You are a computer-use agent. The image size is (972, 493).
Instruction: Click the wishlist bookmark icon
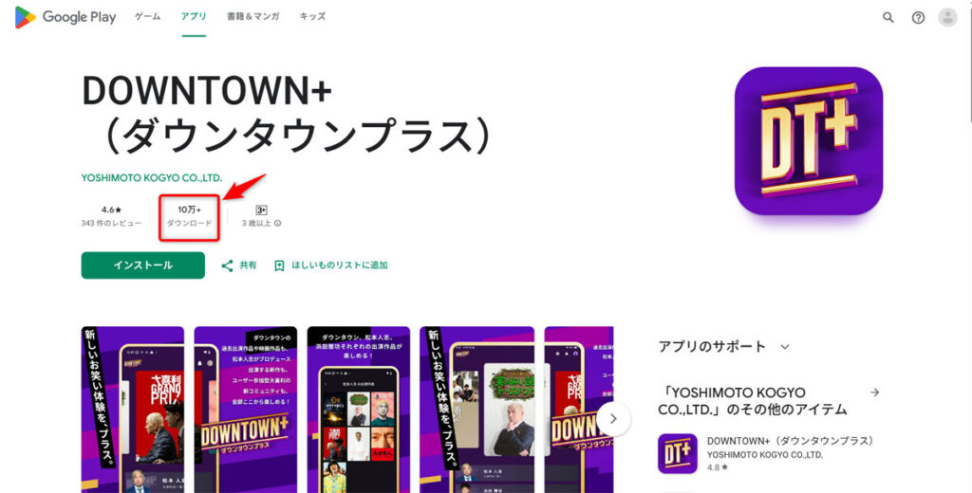click(280, 265)
